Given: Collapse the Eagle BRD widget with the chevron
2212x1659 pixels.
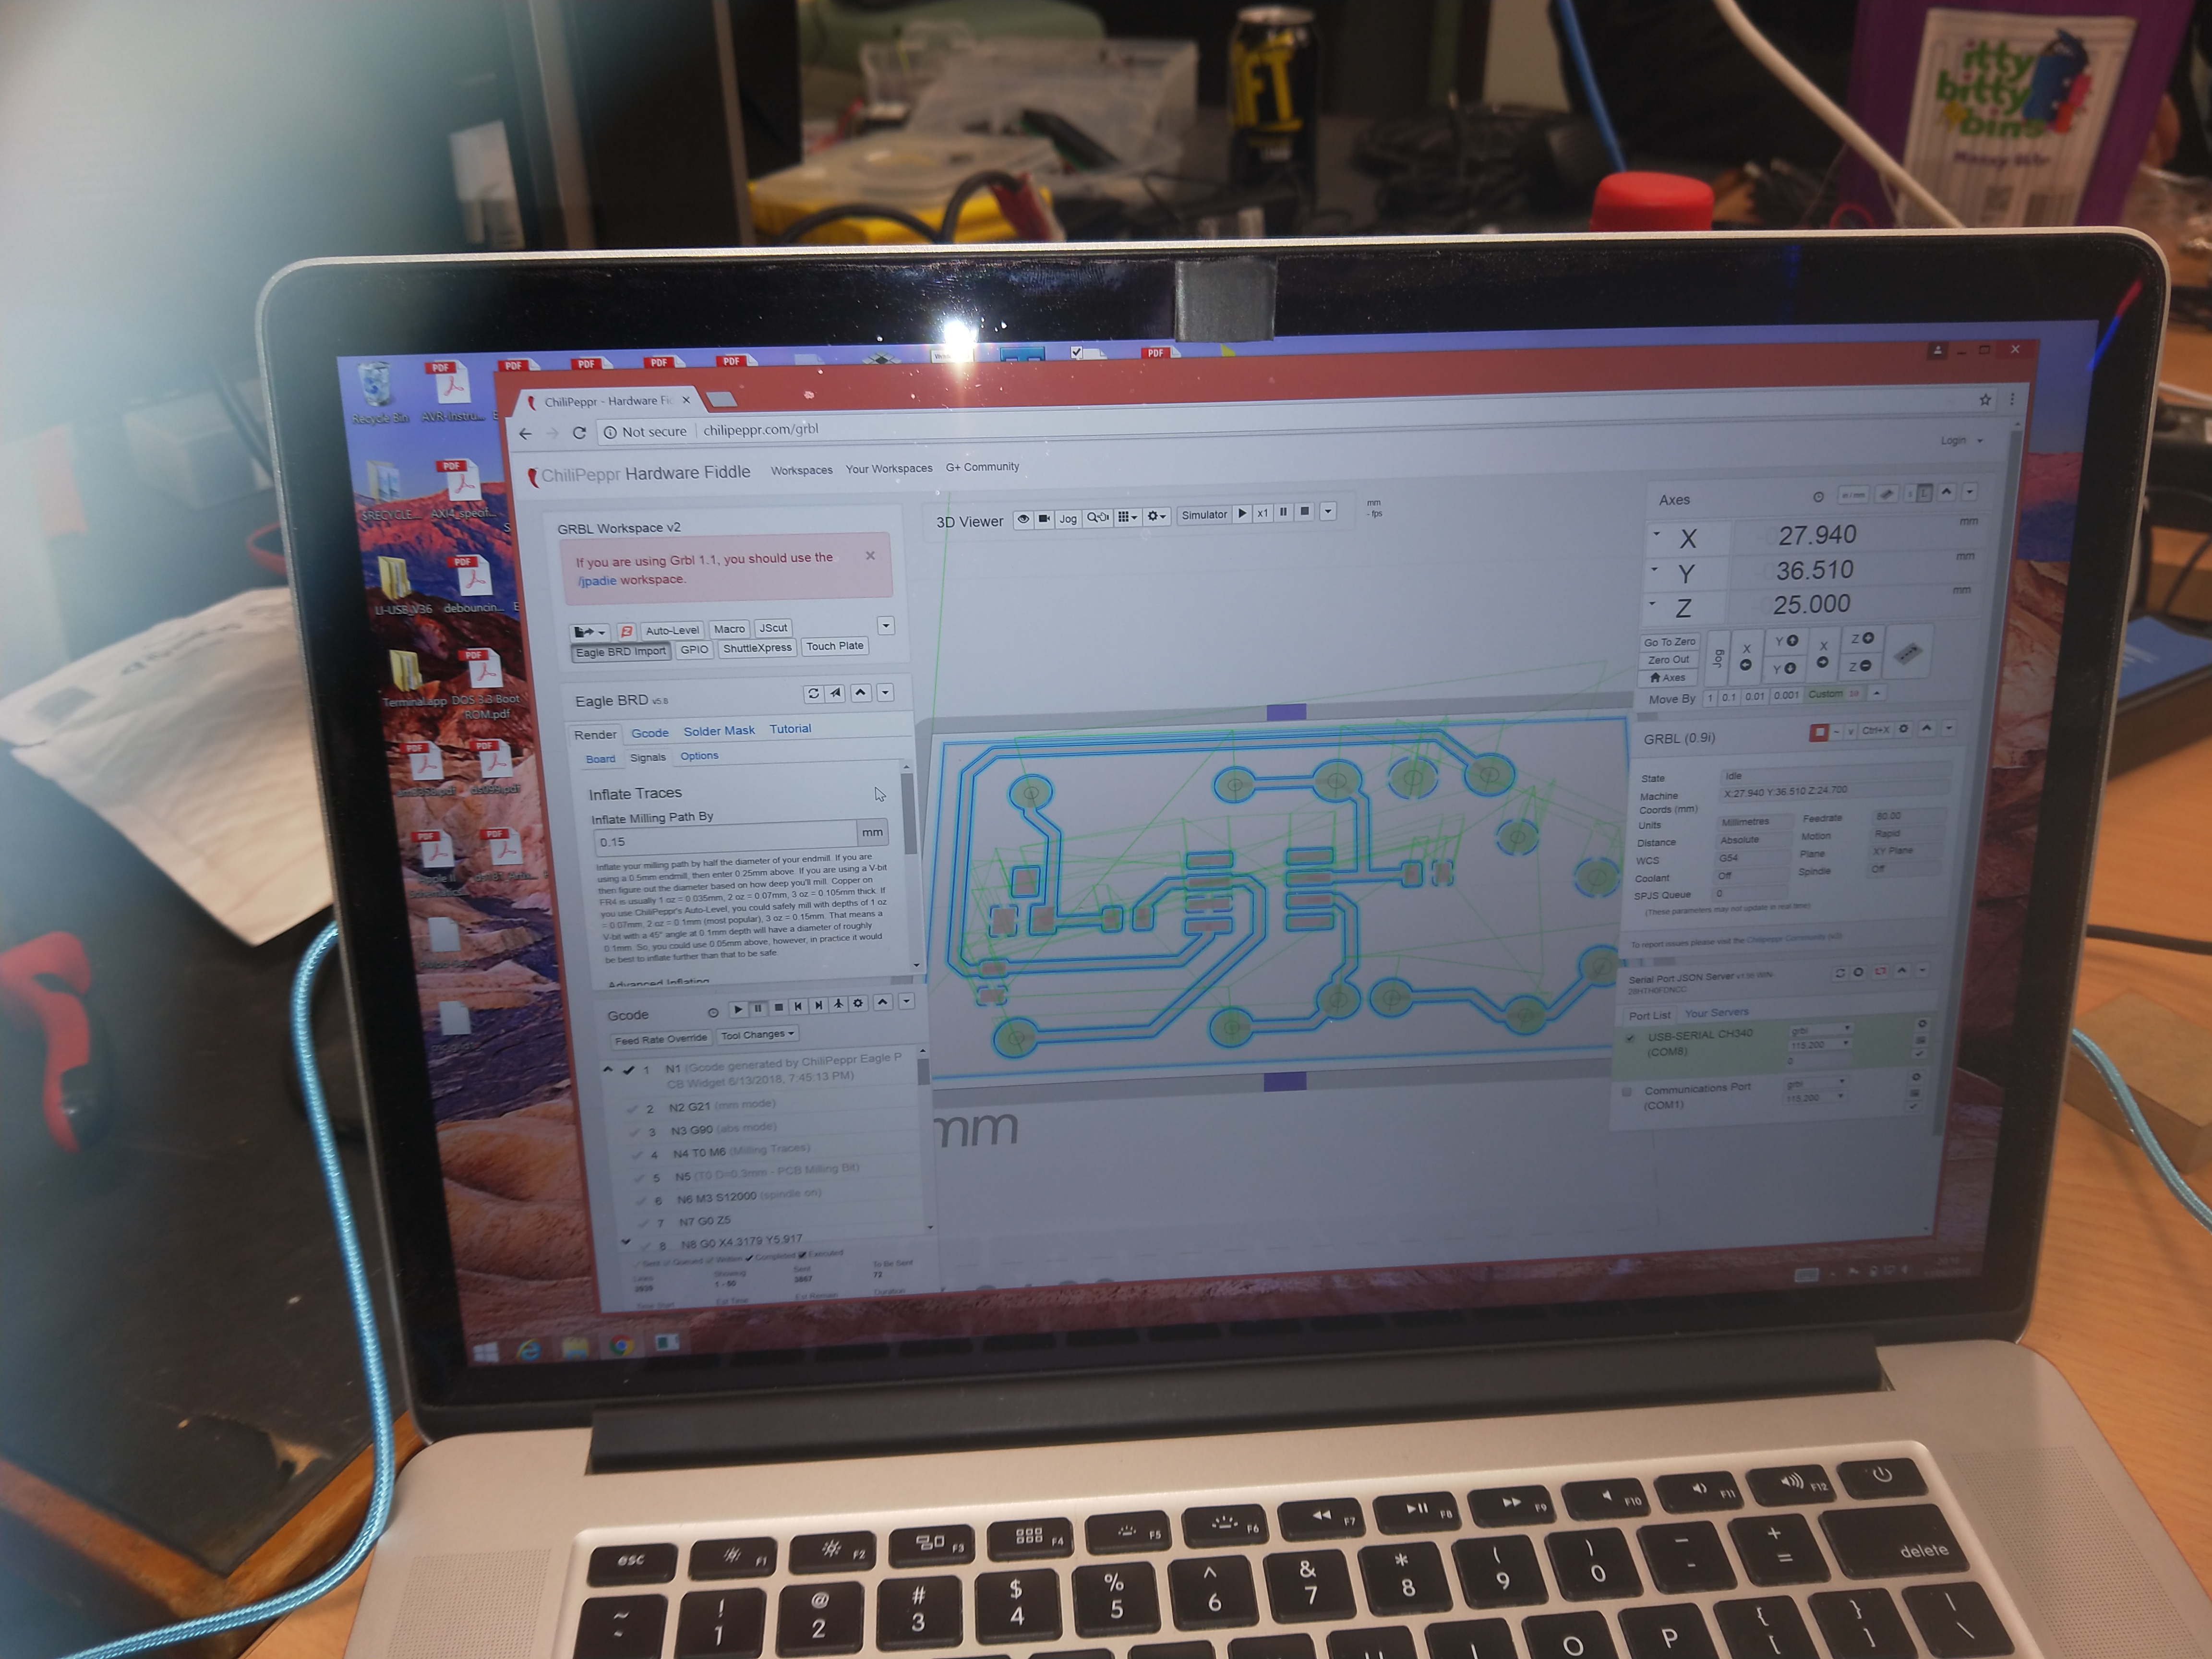Looking at the screenshot, I should (861, 693).
